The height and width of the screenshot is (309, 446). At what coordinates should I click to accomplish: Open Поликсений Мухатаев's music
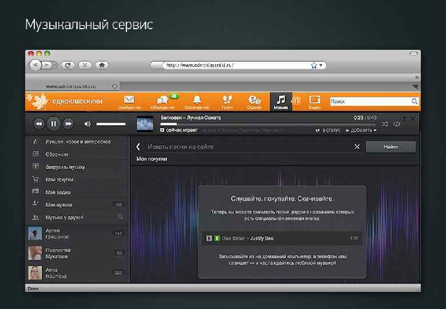pos(77,253)
